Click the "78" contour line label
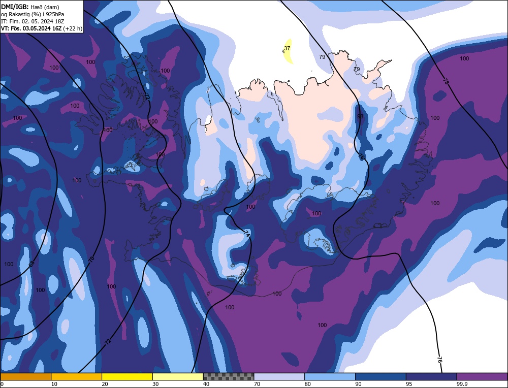508x388 pixels. coord(446,82)
